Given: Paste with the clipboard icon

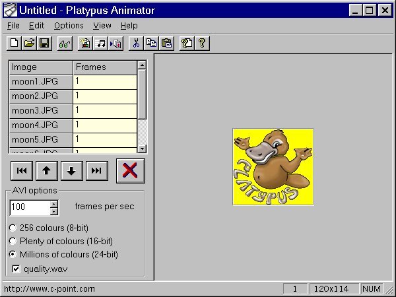Looking at the screenshot, I should coord(167,43).
